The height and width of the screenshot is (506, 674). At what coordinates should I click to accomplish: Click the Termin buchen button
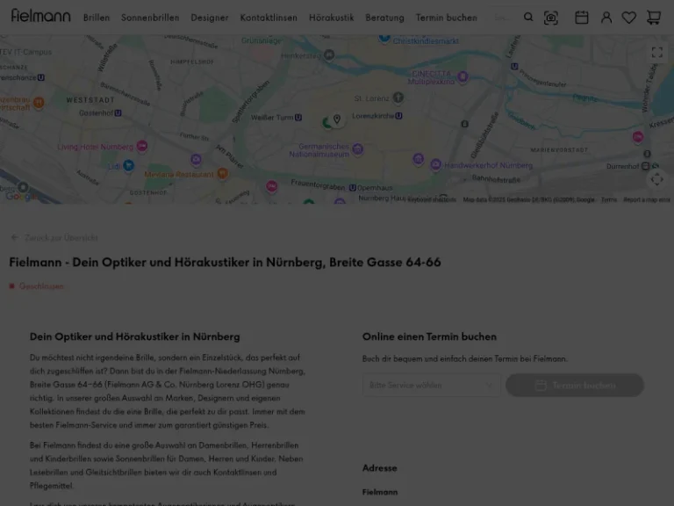pyautogui.click(x=575, y=385)
